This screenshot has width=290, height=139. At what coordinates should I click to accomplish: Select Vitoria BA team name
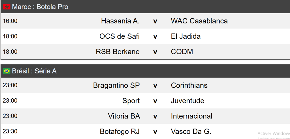(x=124, y=116)
